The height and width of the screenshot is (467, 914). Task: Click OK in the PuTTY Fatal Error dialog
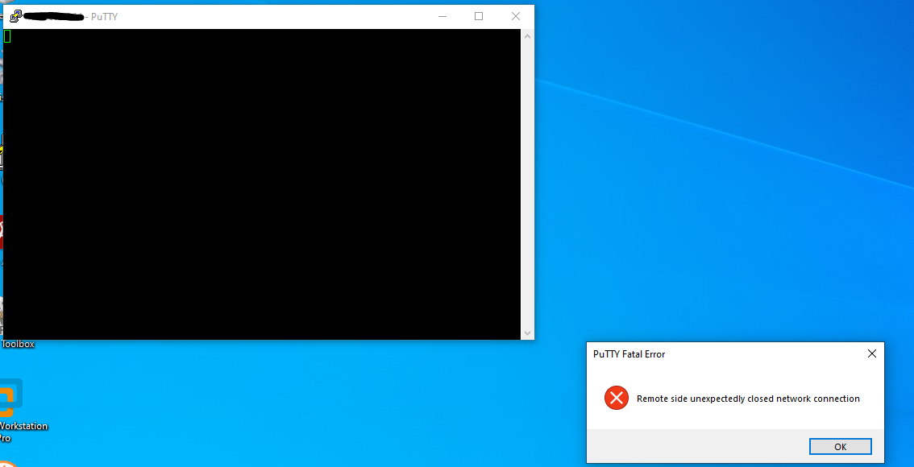coord(840,447)
